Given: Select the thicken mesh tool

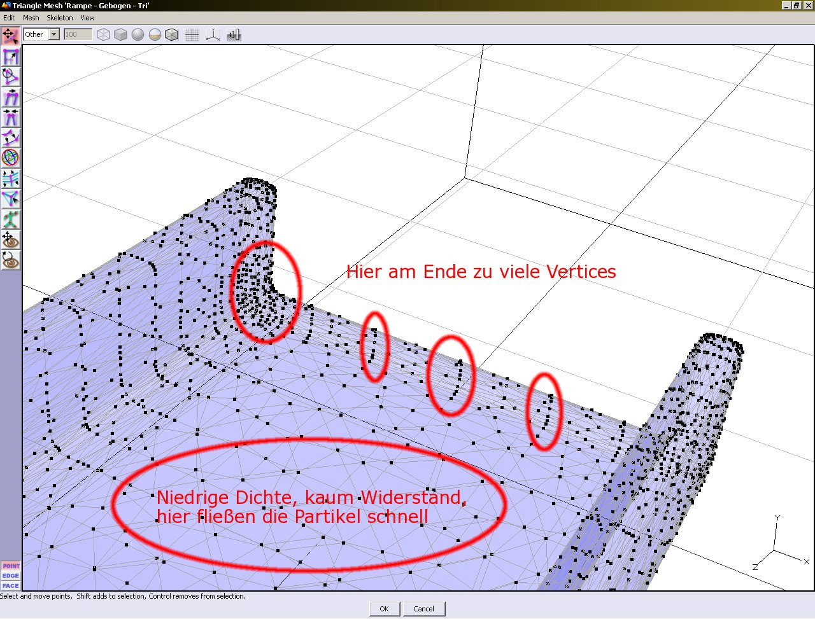Looking at the screenshot, I should (x=10, y=138).
